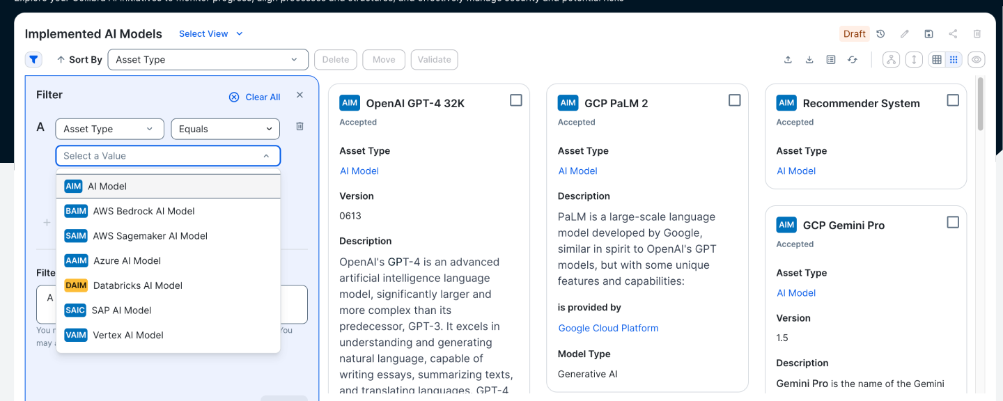Click the filter funnel icon
The width and height of the screenshot is (1003, 401).
point(33,60)
